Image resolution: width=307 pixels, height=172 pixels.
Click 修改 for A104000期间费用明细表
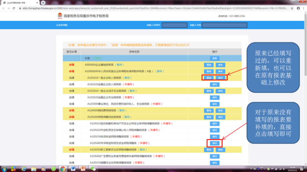point(220,111)
